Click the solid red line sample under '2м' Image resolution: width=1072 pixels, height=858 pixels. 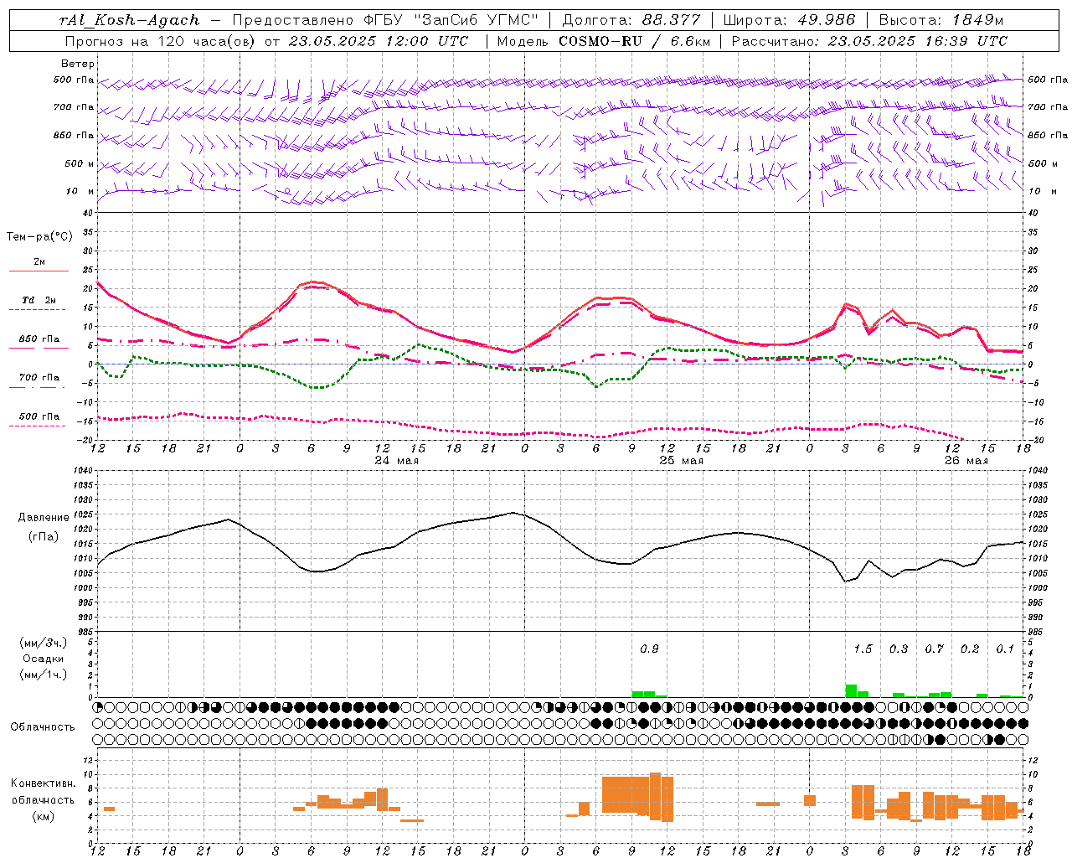[39, 271]
